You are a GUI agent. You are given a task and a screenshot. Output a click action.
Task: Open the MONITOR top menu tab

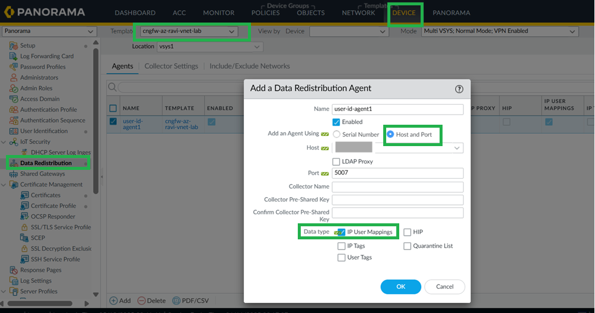218,12
